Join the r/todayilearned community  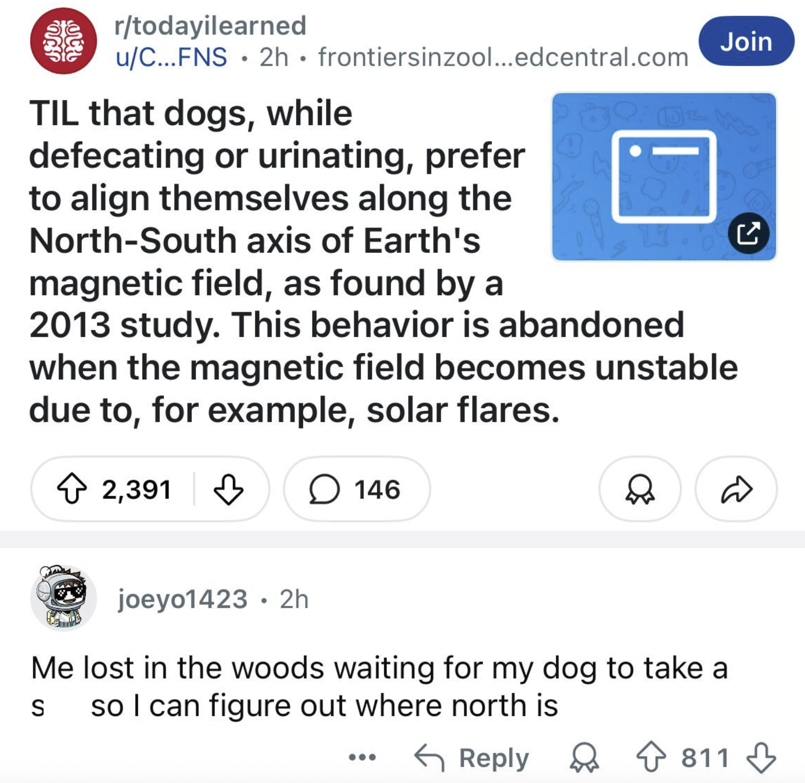746,41
